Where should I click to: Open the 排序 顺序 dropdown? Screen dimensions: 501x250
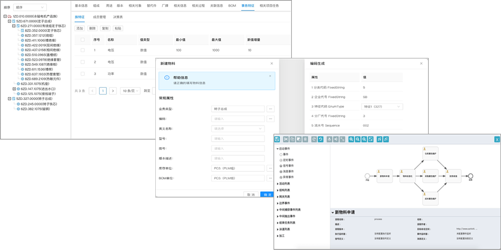coord(30,7)
